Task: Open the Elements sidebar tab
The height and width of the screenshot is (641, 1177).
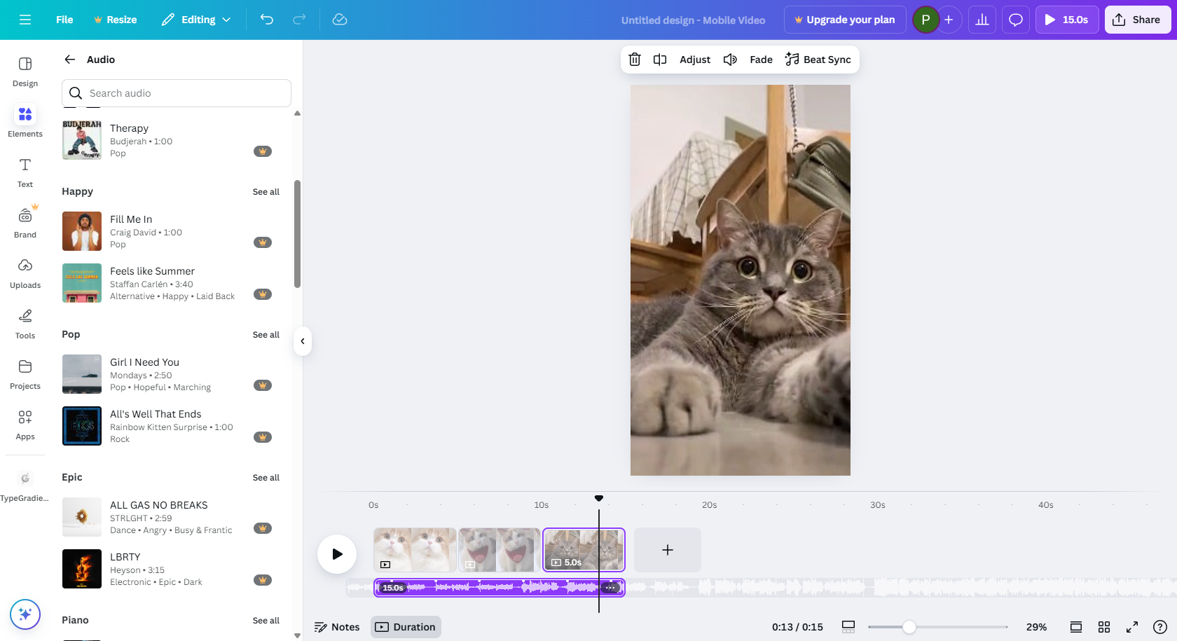Action: [x=25, y=122]
